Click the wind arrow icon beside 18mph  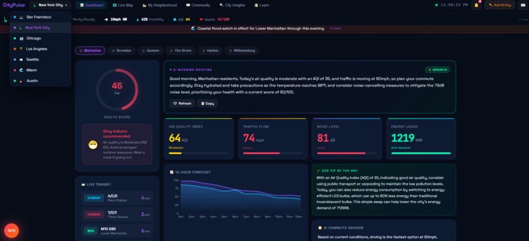106,20
